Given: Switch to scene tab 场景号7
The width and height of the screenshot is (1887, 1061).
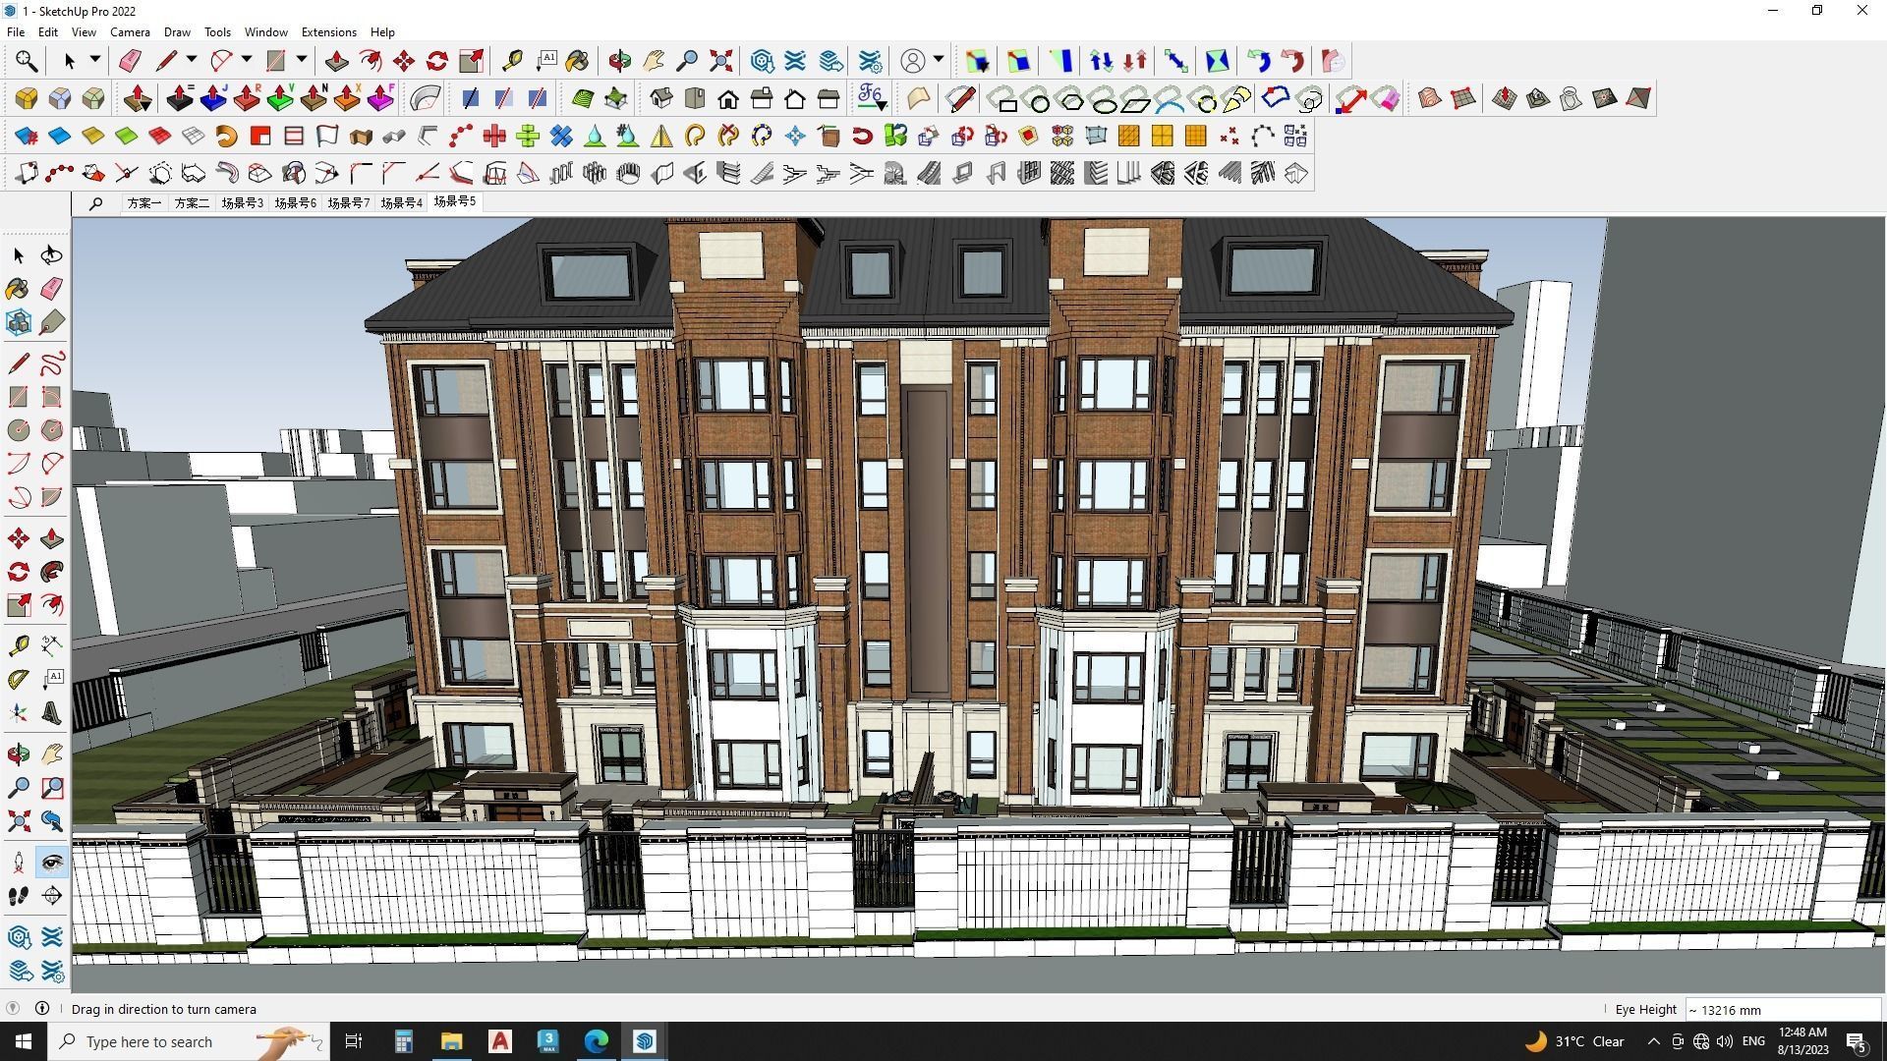Looking at the screenshot, I should 348,203.
